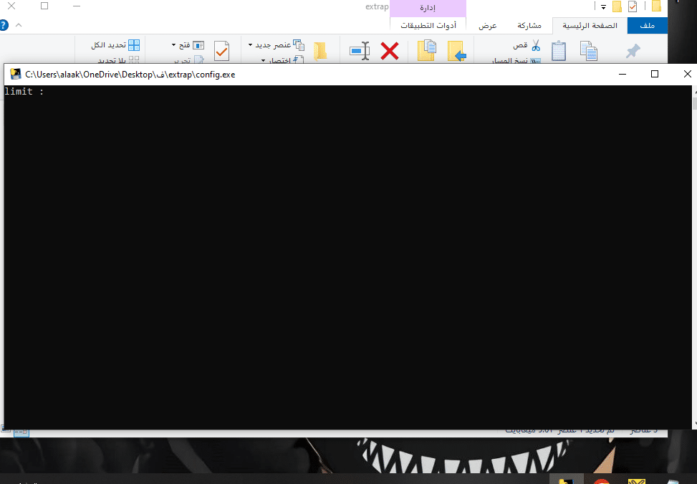Screen dimensions: 697x484
Task: Open the Quick Access Toolbar customize arrow
Action: 604,7
